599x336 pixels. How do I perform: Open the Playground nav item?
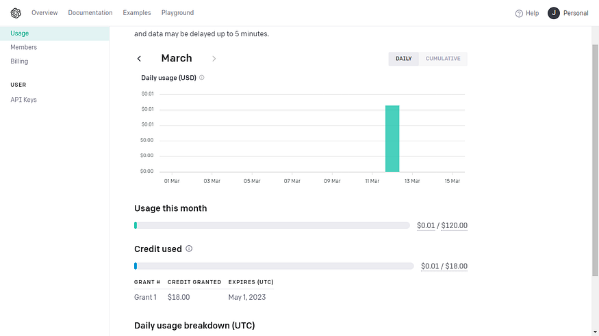click(x=177, y=12)
